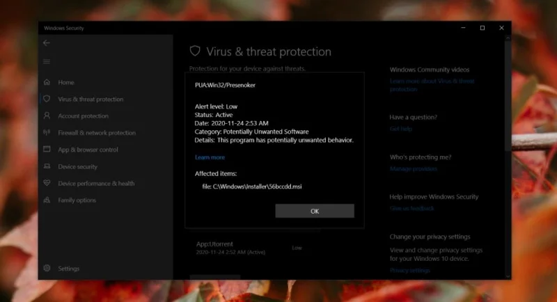Click the Alert level: Low line
Image resolution: width=557 pixels, height=302 pixels.
tap(216, 106)
